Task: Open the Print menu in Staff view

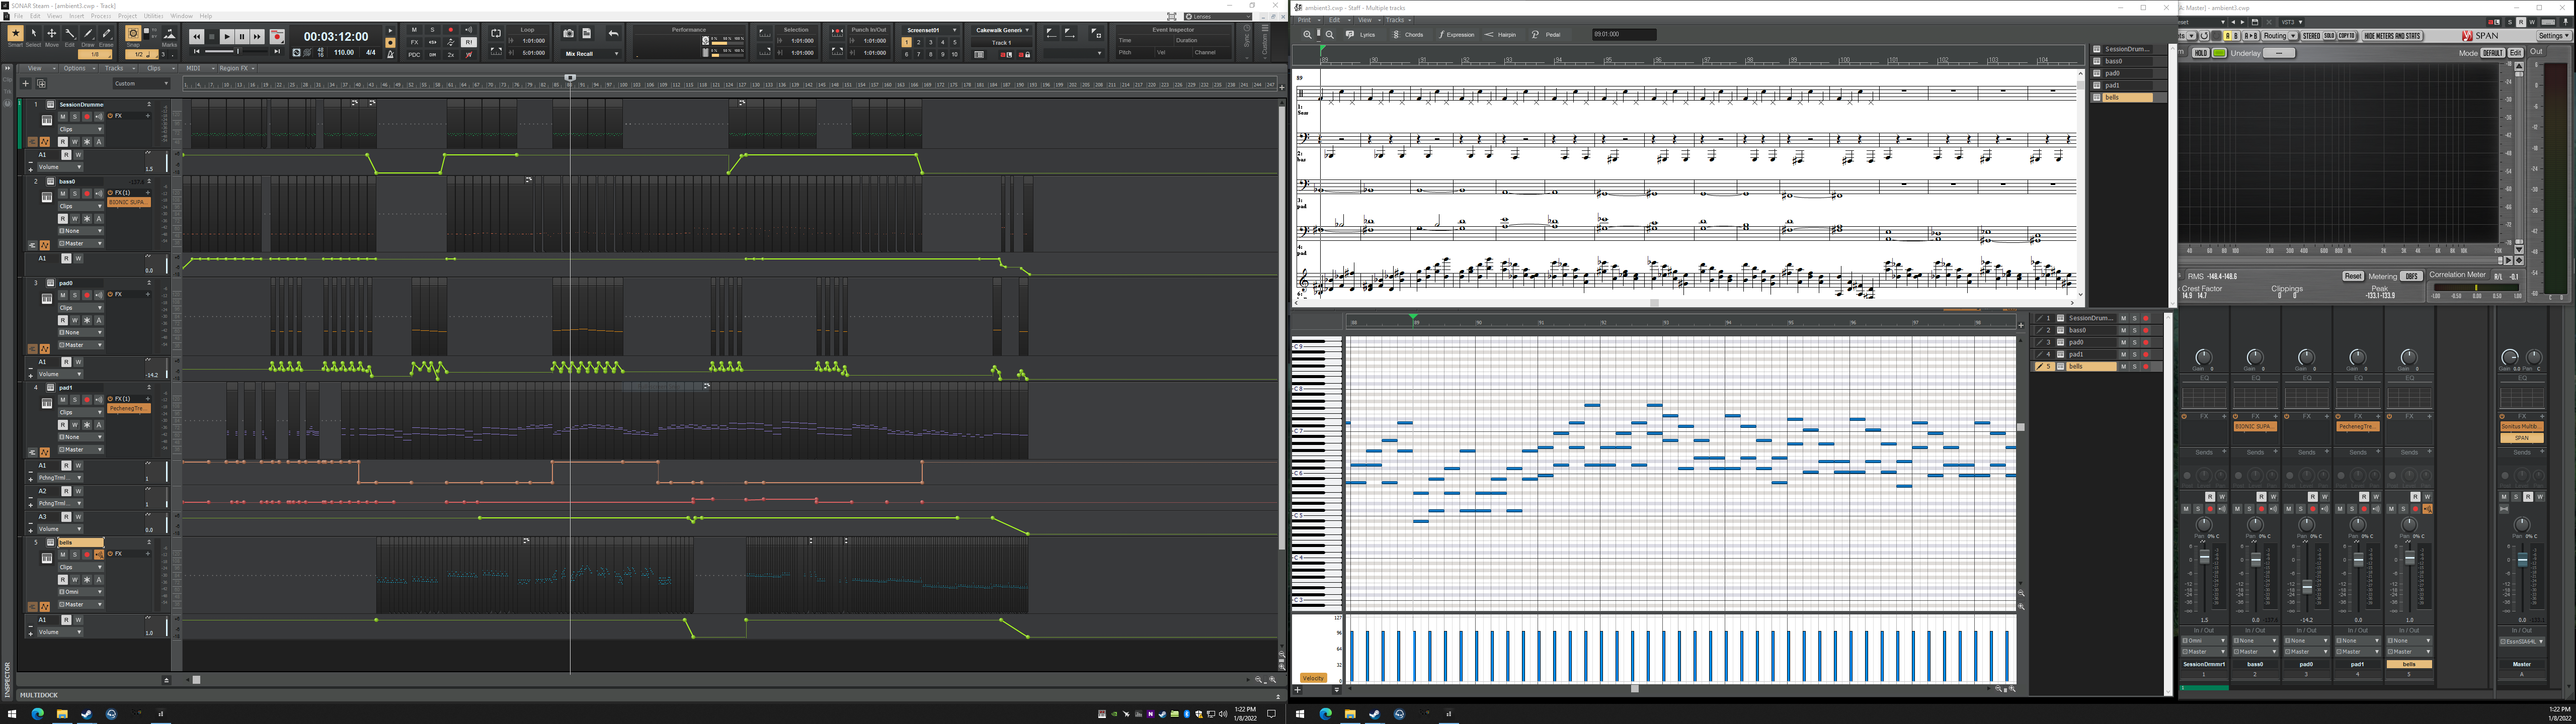Action: 1307,20
